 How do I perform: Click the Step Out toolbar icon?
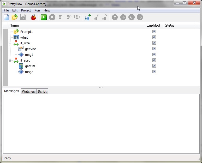tap(77, 17)
